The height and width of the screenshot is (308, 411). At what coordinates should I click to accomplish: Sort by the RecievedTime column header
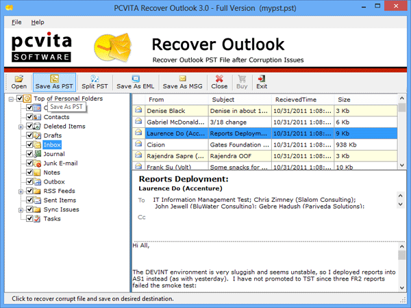pyautogui.click(x=303, y=99)
